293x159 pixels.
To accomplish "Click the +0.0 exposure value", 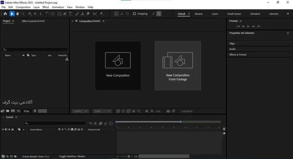I will (x=158, y=111).
